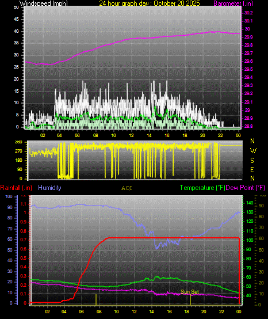Click the magenta 'Barometer (.in)' axis title

[233, 3]
